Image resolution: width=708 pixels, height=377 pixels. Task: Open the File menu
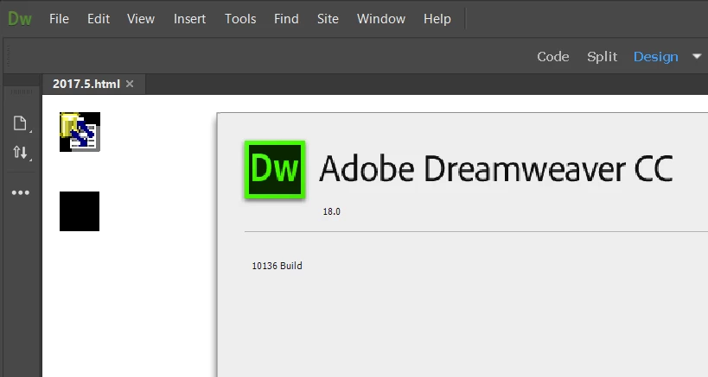click(59, 18)
